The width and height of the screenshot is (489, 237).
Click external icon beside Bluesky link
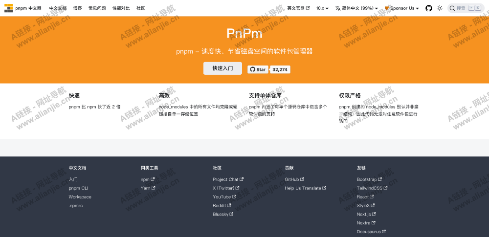pyautogui.click(x=231, y=214)
